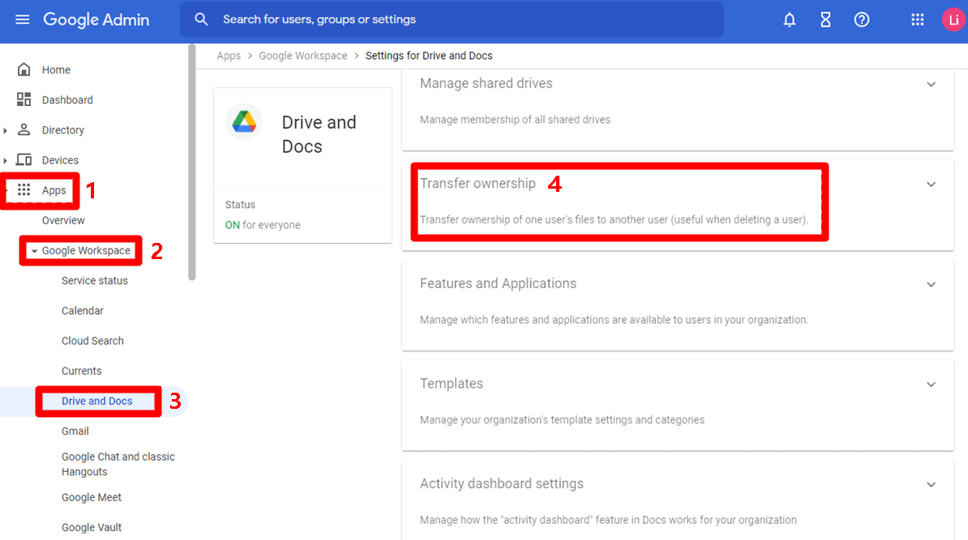Click the ON for everyone status
This screenshot has height=540, width=968.
click(x=263, y=225)
